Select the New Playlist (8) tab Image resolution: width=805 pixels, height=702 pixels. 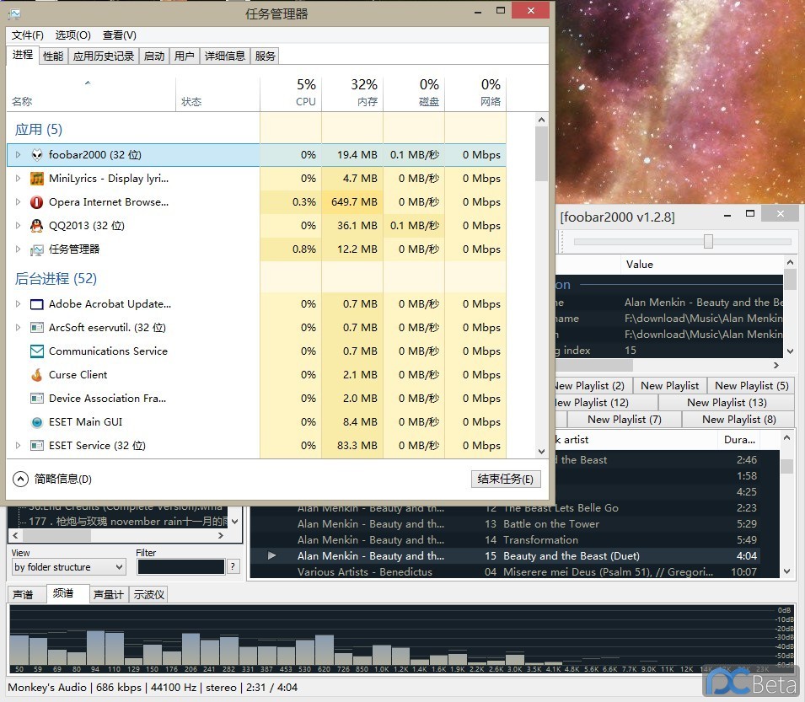(738, 419)
